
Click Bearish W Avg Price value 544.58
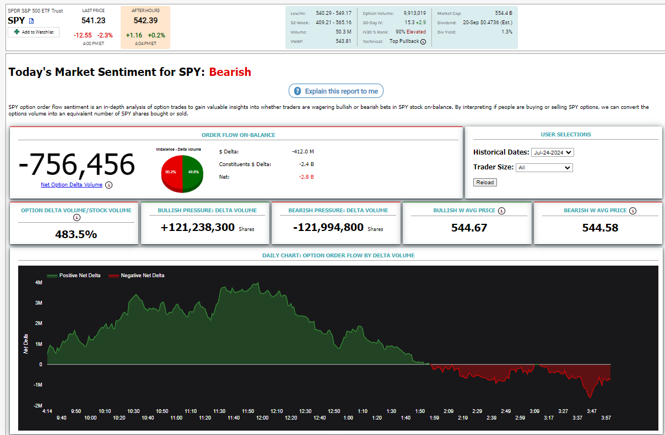(x=600, y=228)
